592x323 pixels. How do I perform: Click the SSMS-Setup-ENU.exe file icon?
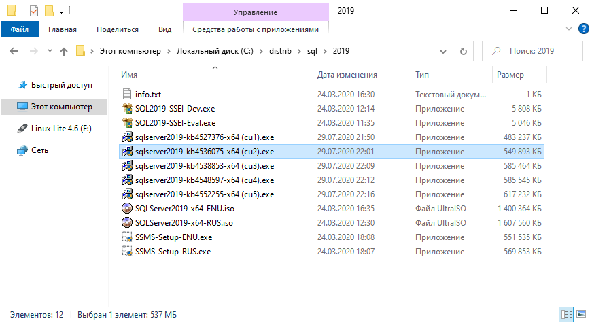tap(127, 237)
